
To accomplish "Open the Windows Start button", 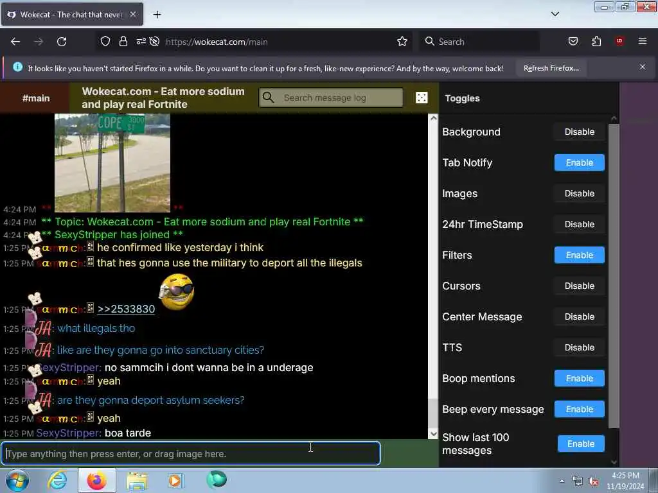I will coord(17,480).
